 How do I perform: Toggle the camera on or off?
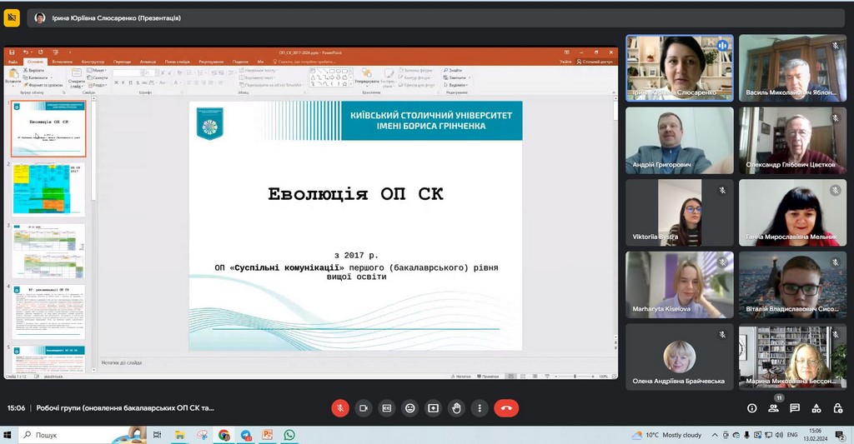point(364,408)
